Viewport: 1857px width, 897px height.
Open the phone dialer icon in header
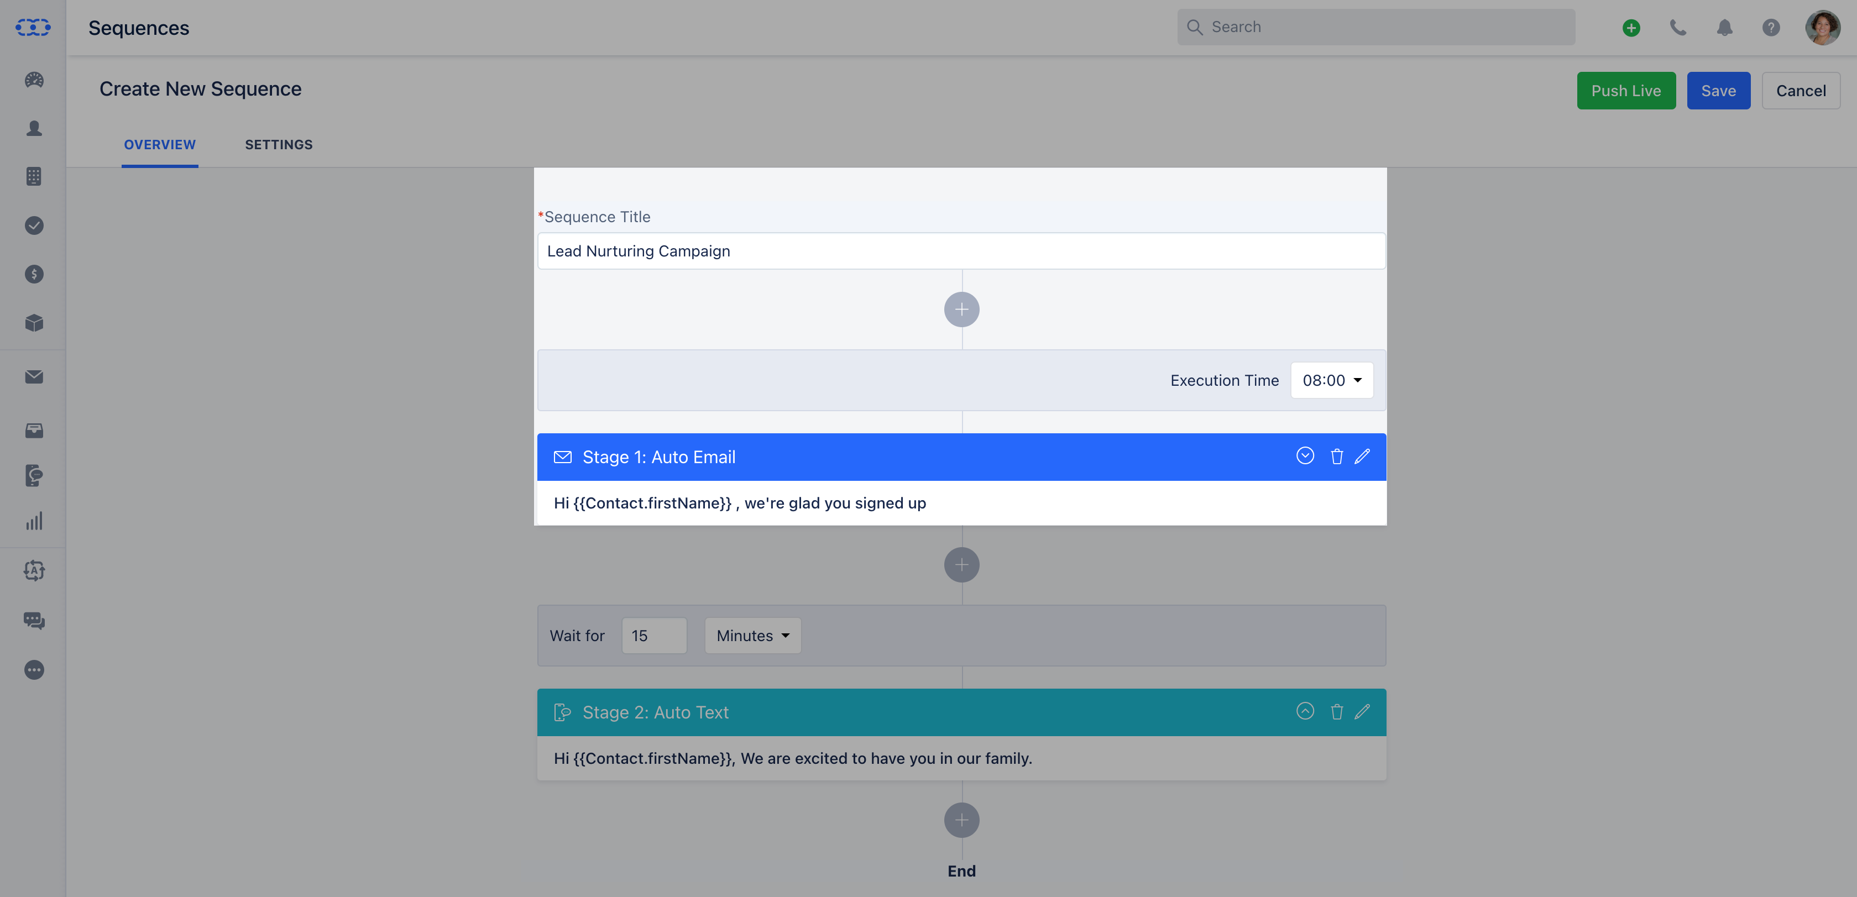point(1678,28)
